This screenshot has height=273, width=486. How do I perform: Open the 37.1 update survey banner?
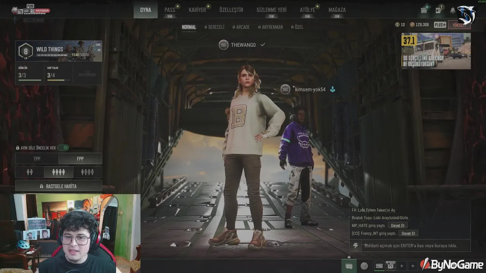pyautogui.click(x=436, y=51)
